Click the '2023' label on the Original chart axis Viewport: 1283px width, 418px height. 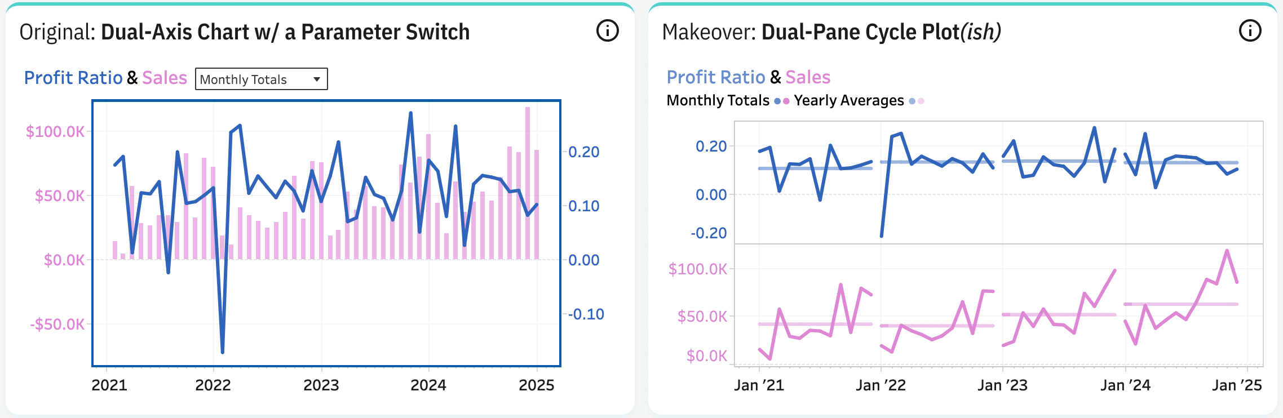pyautogui.click(x=321, y=385)
